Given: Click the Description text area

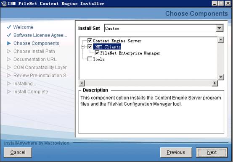Looking at the screenshot, I should (x=151, y=112).
